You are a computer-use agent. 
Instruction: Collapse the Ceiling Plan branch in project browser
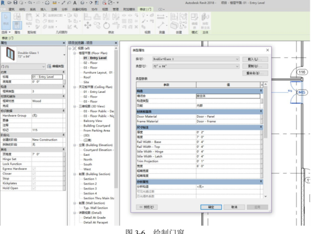coord(75,87)
